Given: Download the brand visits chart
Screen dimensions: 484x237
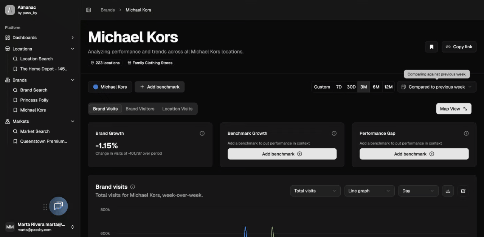Looking at the screenshot, I should point(448,191).
